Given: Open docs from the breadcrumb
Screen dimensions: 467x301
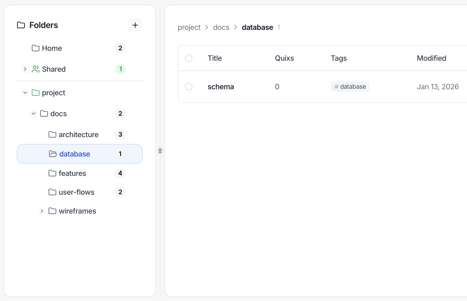Looking at the screenshot, I should tap(221, 27).
